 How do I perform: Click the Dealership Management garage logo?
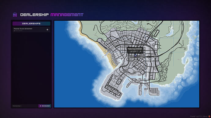[15, 15]
